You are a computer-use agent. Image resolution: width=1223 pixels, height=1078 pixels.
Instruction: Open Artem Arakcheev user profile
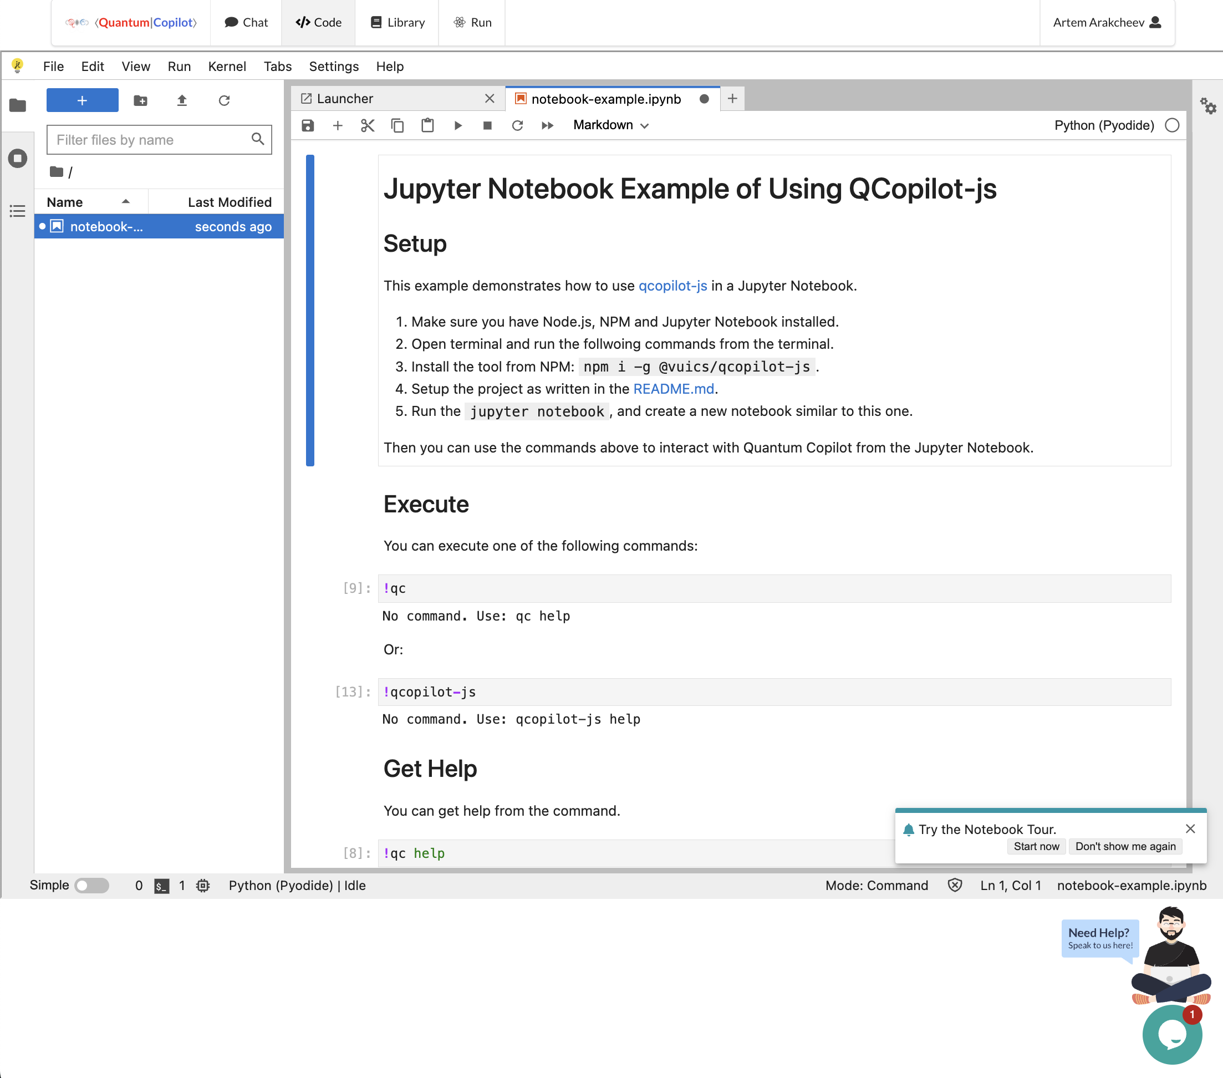(1108, 23)
